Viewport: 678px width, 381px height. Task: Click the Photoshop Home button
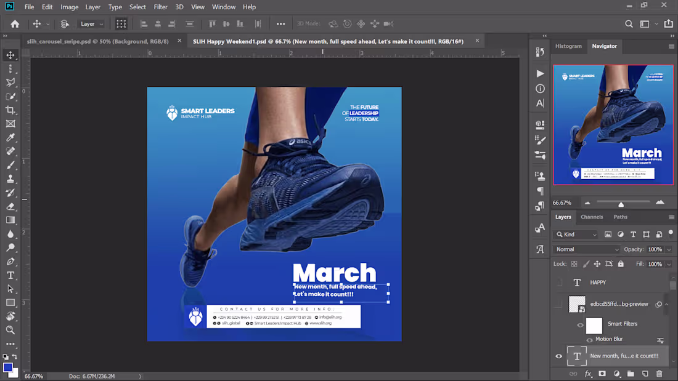pyautogui.click(x=14, y=23)
